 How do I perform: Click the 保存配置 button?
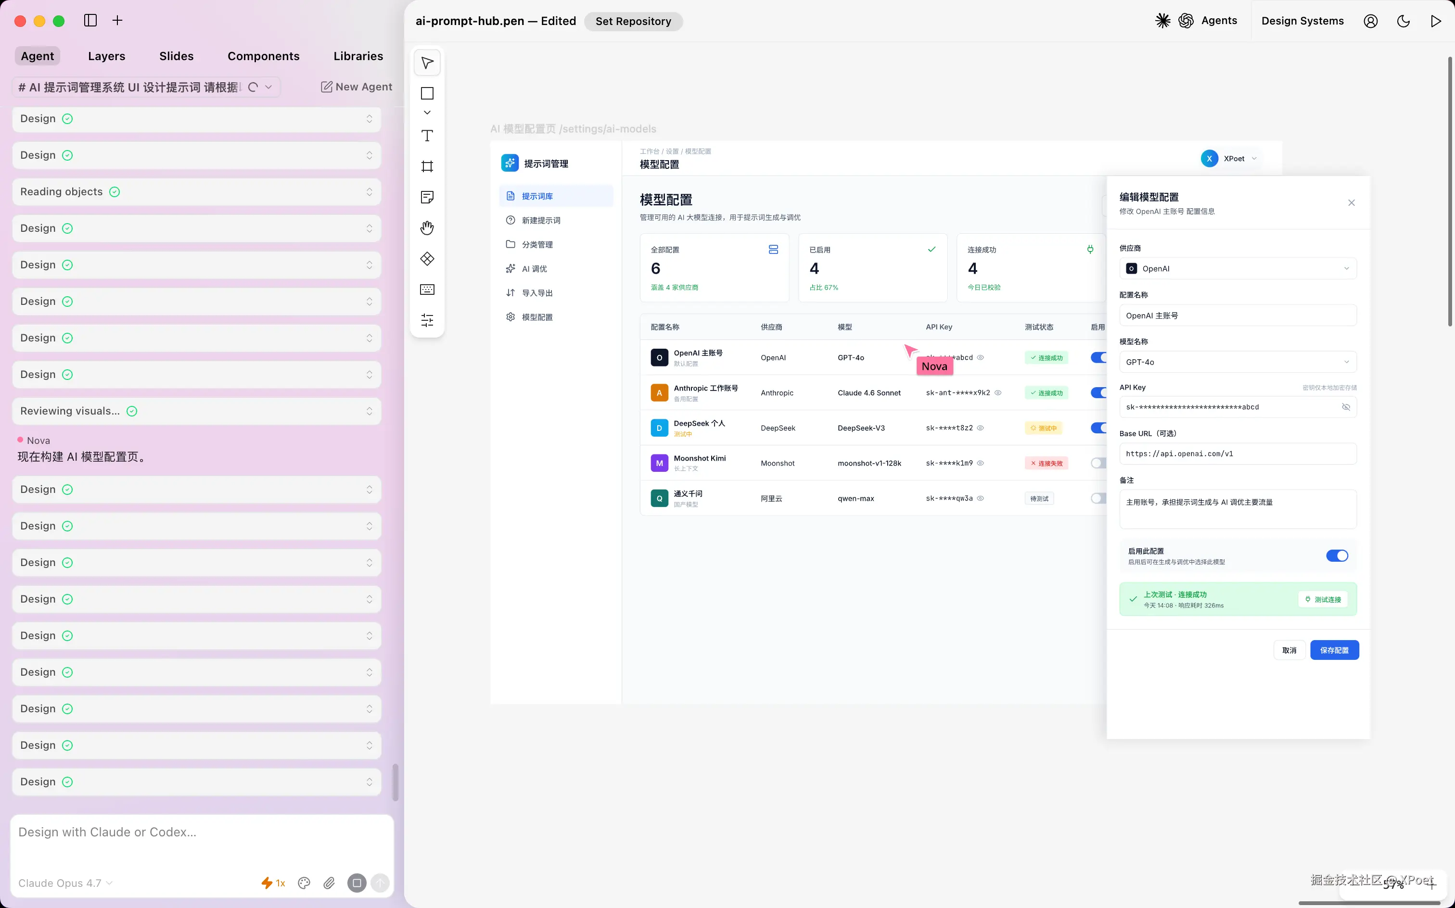tap(1334, 650)
